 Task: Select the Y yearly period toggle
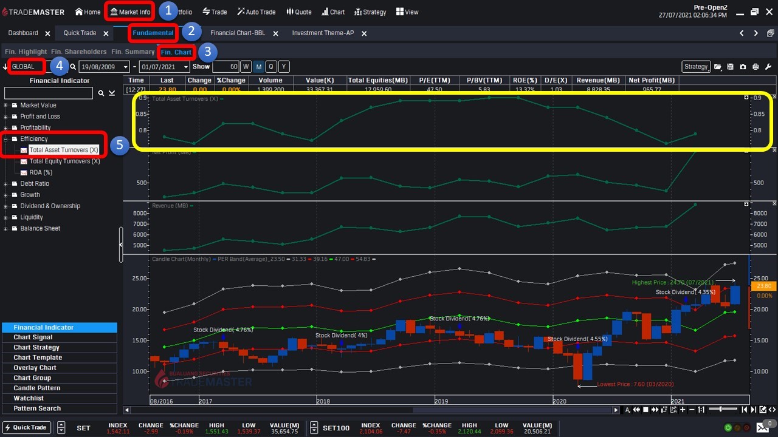click(x=283, y=67)
